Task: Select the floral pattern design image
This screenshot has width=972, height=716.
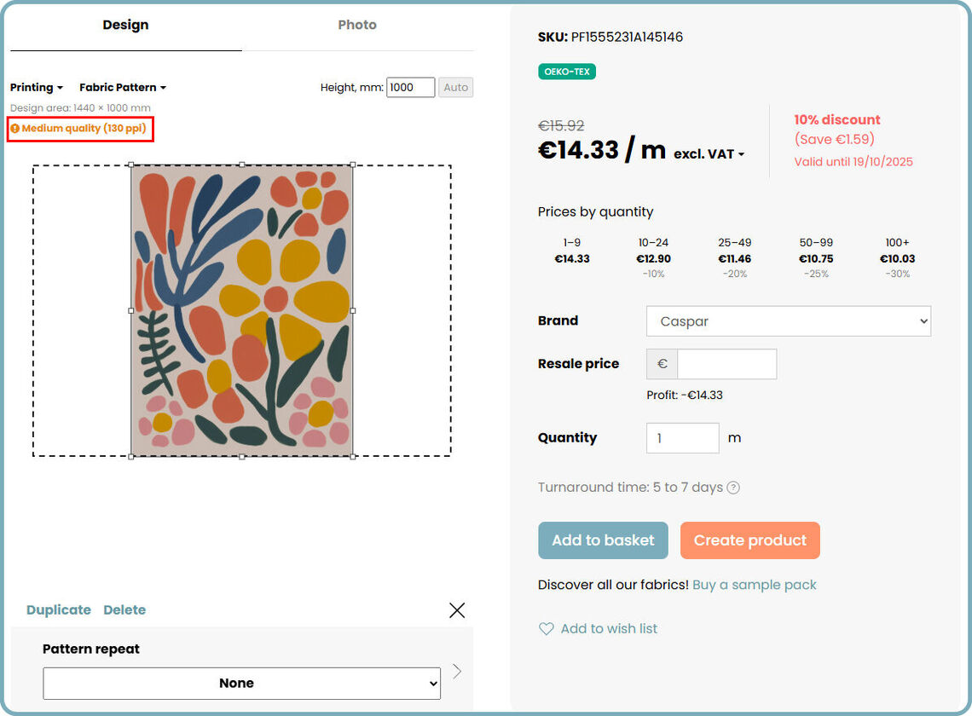Action: [242, 310]
